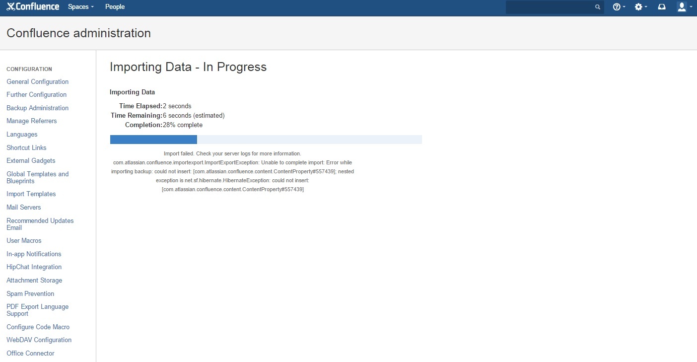Open Configure Code Macro page

38,327
